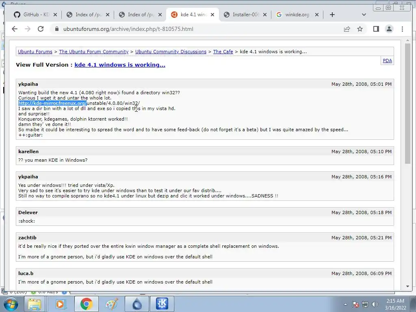This screenshot has width=416, height=312.
Task: Open Windows Media Player taskbar icon
Action: click(x=60, y=304)
